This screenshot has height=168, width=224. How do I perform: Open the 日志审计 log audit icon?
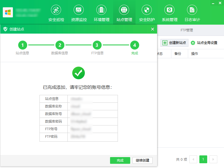(x=192, y=10)
